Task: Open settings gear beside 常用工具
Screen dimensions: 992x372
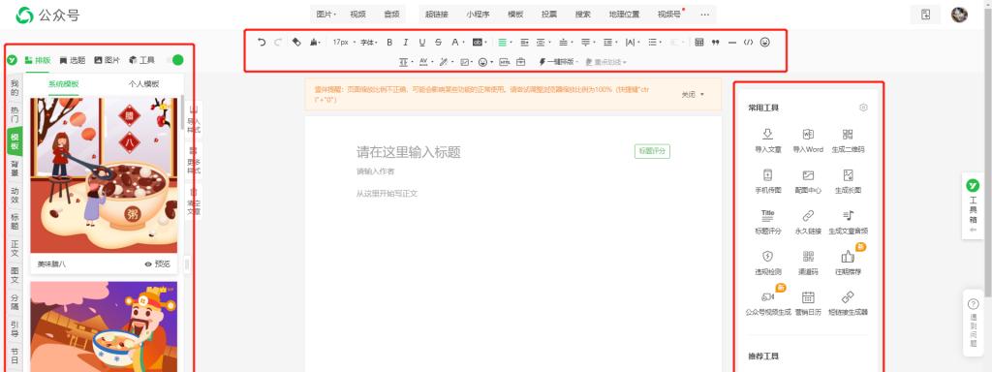Action: [863, 108]
